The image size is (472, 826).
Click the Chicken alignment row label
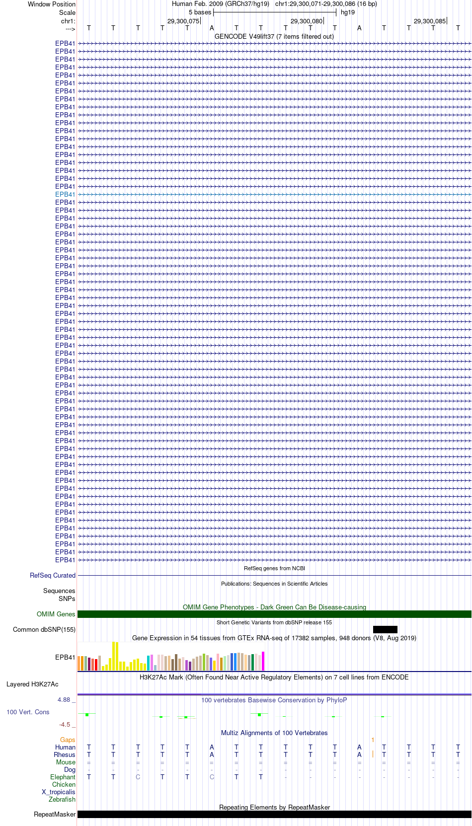coord(64,784)
